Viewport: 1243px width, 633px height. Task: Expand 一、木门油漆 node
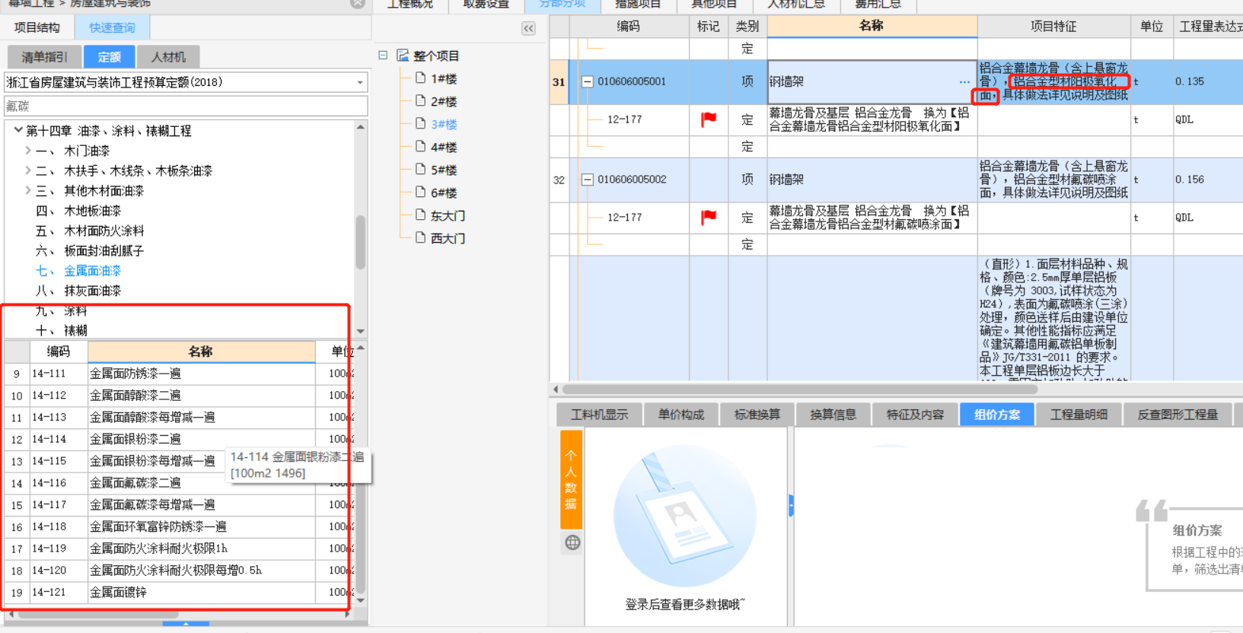(27, 151)
